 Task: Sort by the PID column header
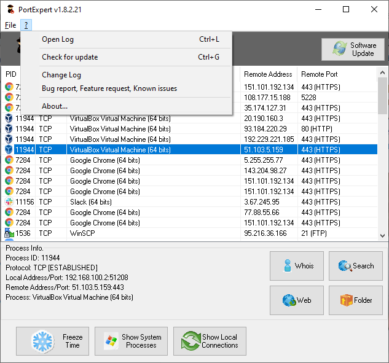click(11, 74)
